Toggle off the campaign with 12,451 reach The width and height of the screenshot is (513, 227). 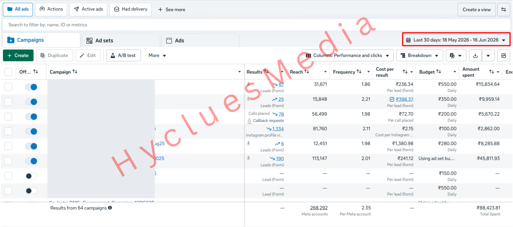[31, 146]
